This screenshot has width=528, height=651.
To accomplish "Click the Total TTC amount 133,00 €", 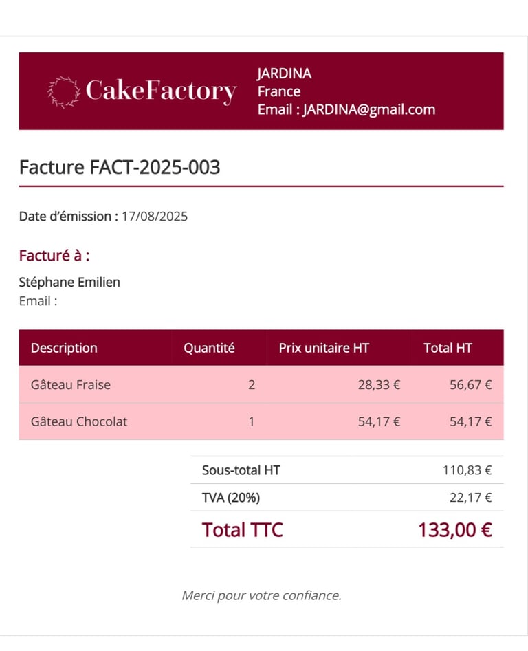I will (x=454, y=530).
